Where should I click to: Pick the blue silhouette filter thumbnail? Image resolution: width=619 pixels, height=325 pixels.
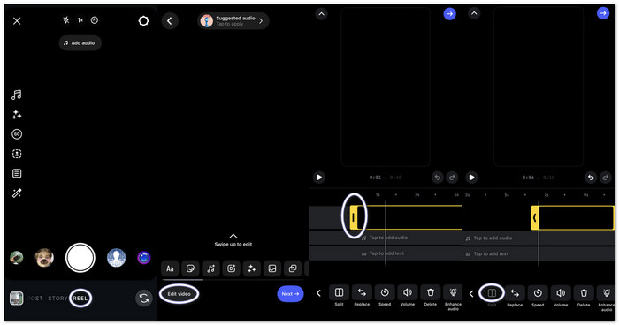click(116, 258)
